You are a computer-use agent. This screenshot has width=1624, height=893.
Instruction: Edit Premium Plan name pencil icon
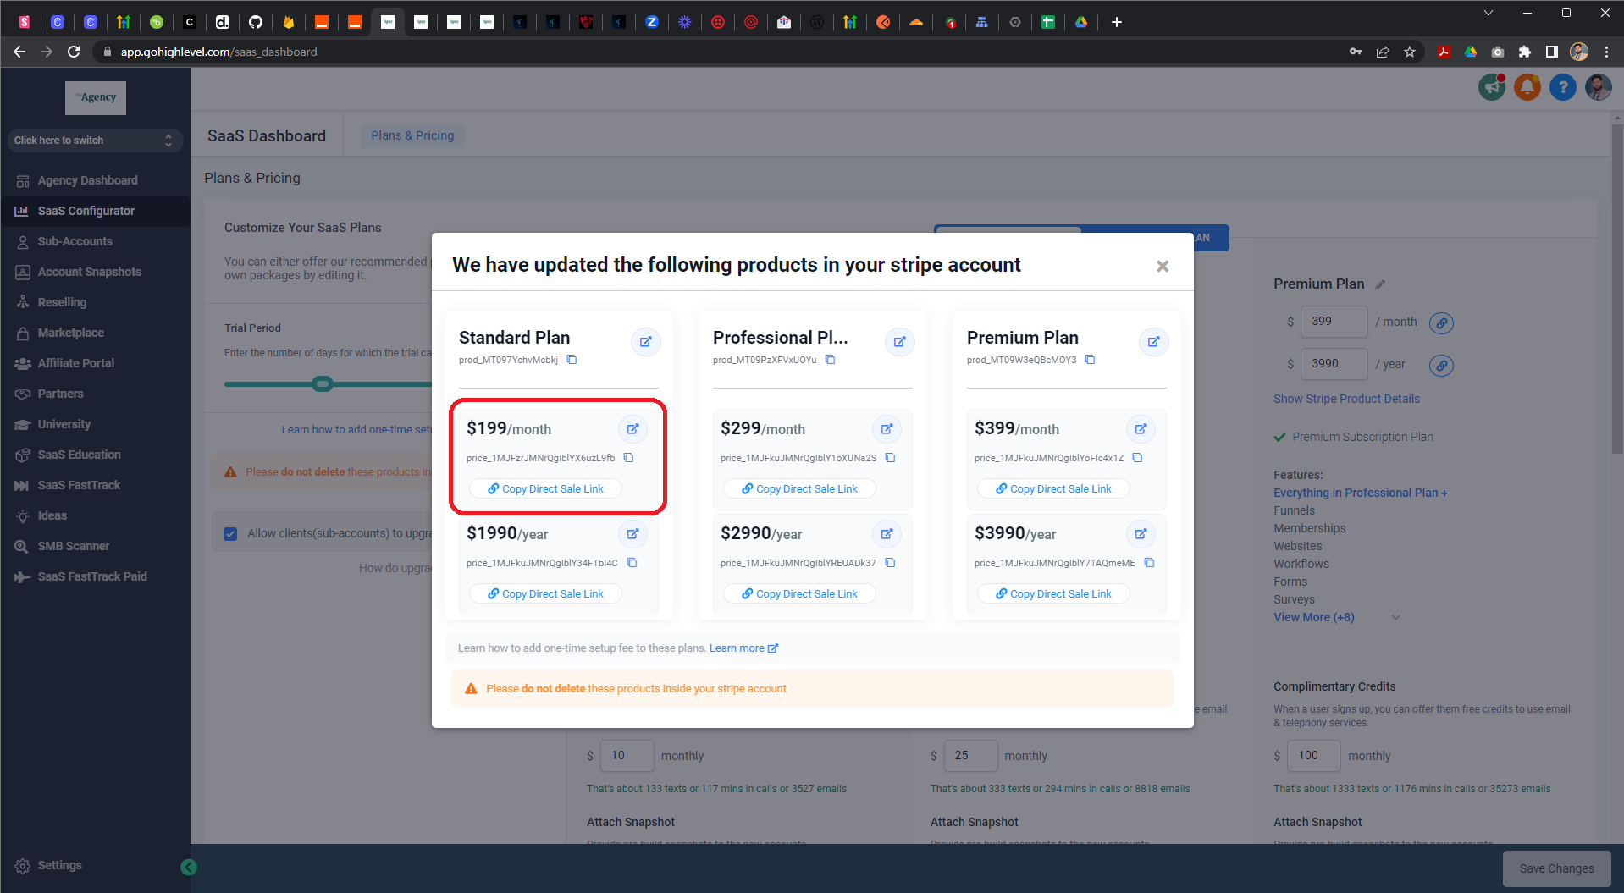pos(1380,284)
